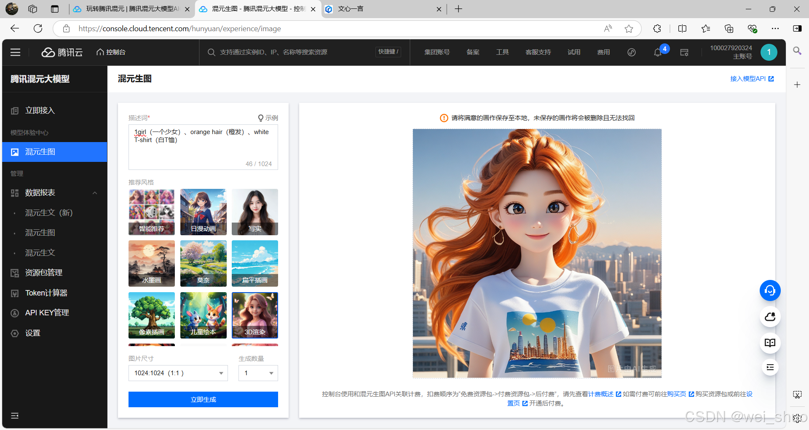
Task: Select the 3D渲染 style thumbnail
Action: tap(255, 315)
